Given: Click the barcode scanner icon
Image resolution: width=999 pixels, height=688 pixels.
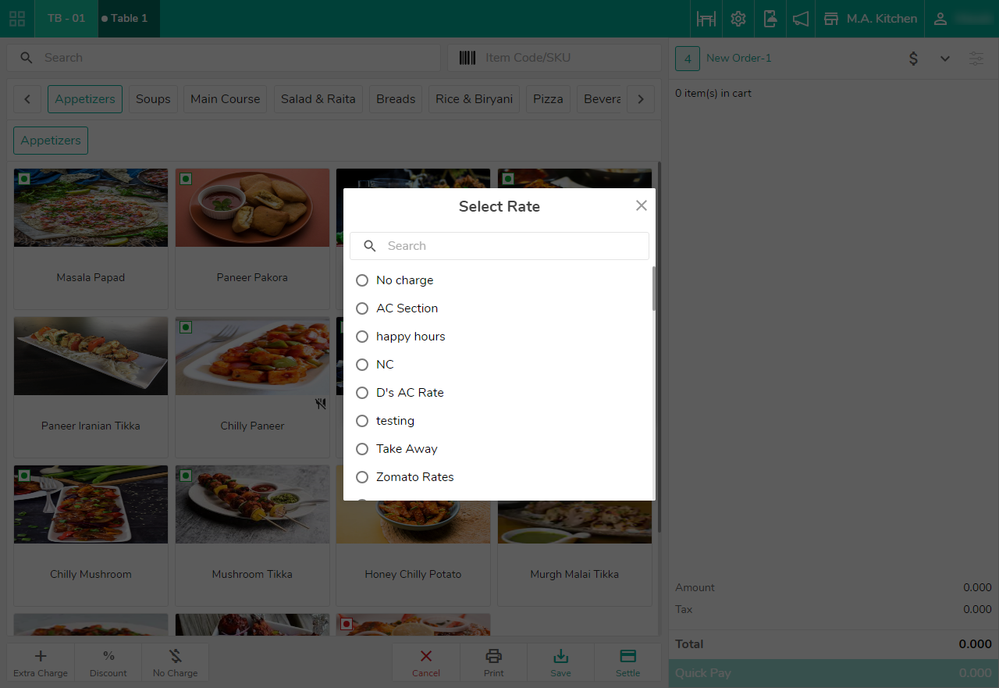Looking at the screenshot, I should point(468,58).
